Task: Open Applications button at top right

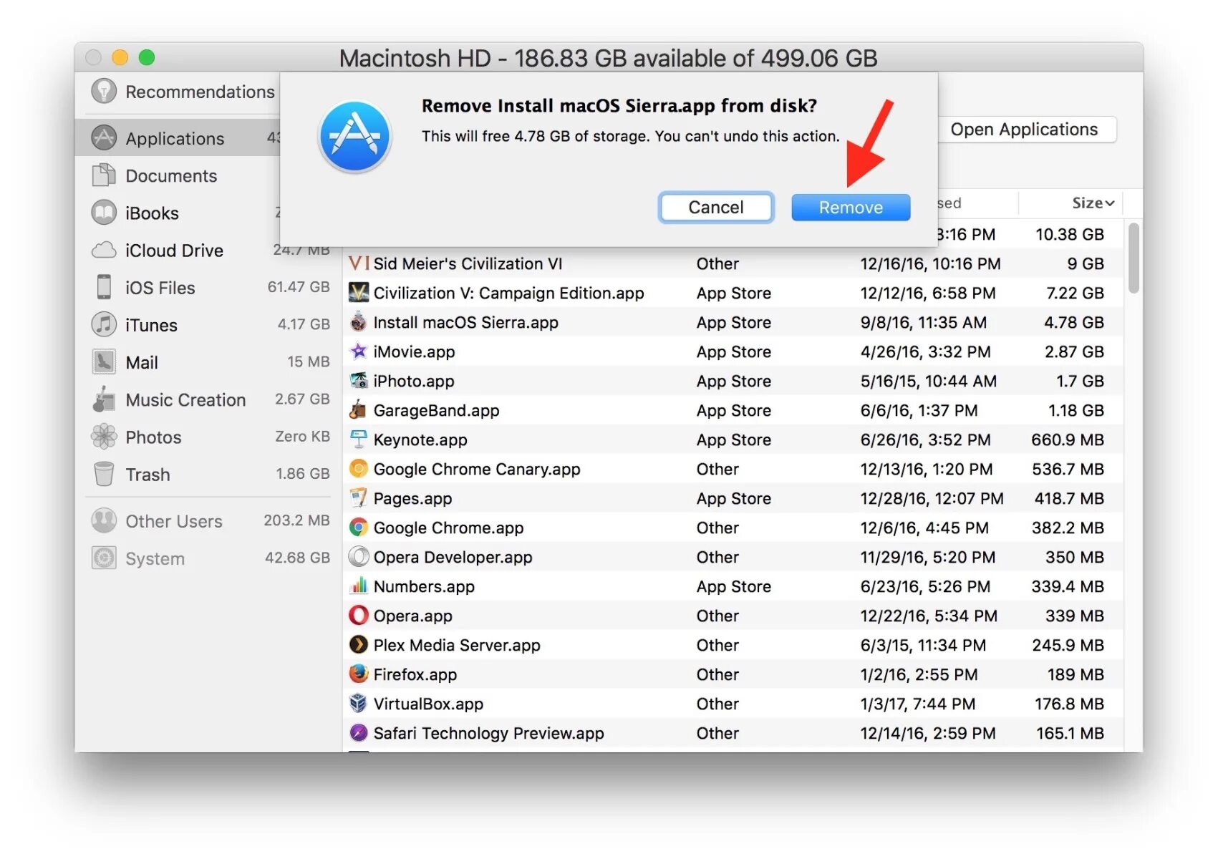Action: pyautogui.click(x=1024, y=130)
